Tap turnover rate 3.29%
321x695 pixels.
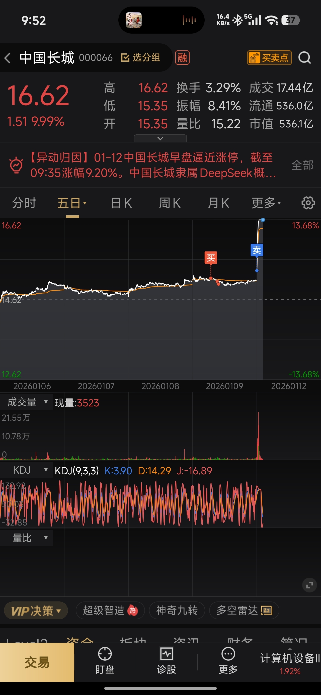223,88
